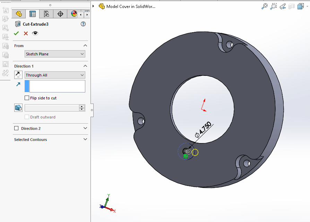Image resolution: width=310 pixels, height=222 pixels.
Task: Click the Reverse Direction arrow button
Action: (x=18, y=75)
